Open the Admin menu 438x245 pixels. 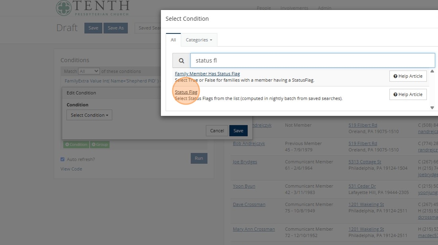(x=324, y=8)
